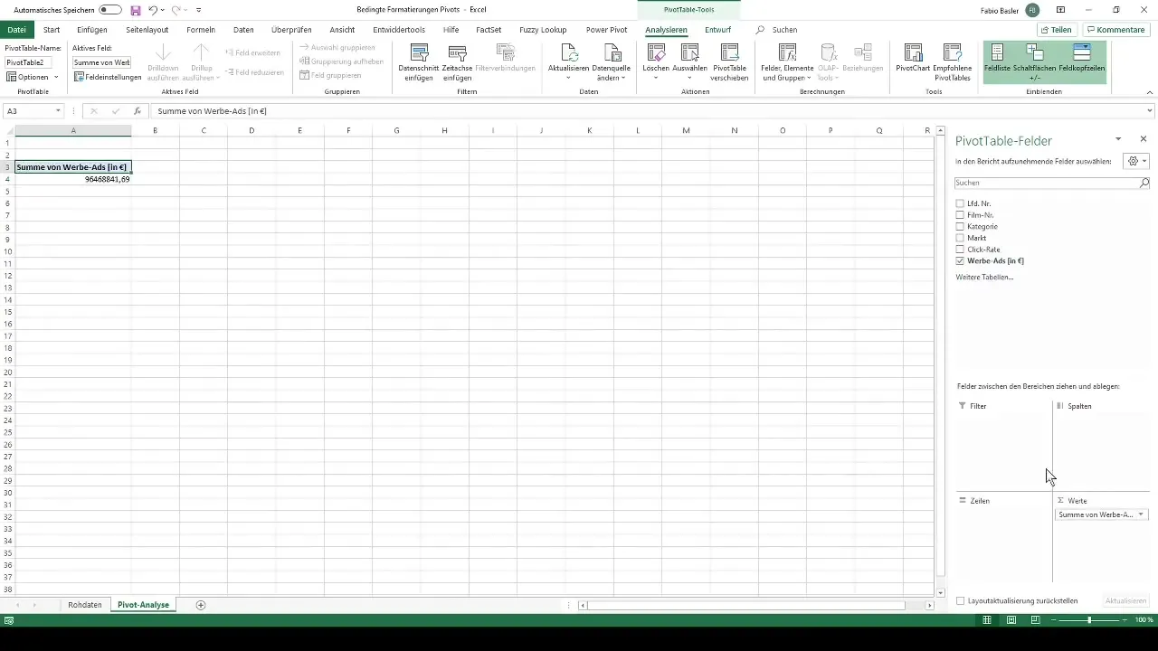Check the Lfd. Nr. field

click(x=960, y=203)
